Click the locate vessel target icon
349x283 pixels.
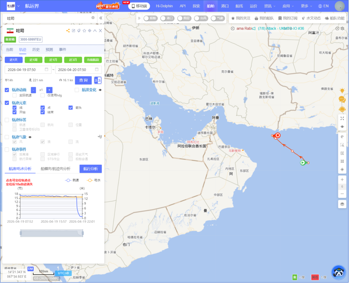pos(90,31)
